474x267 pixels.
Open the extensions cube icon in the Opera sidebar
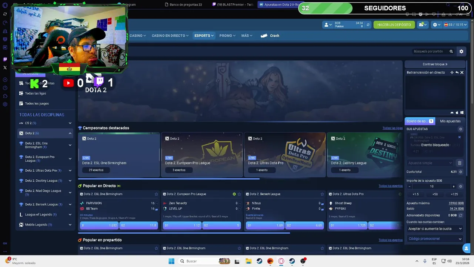coord(5,96)
